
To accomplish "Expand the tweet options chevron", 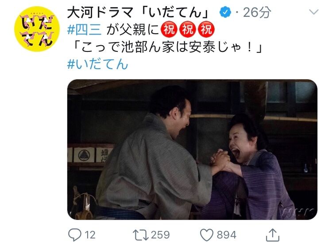I will click(313, 12).
